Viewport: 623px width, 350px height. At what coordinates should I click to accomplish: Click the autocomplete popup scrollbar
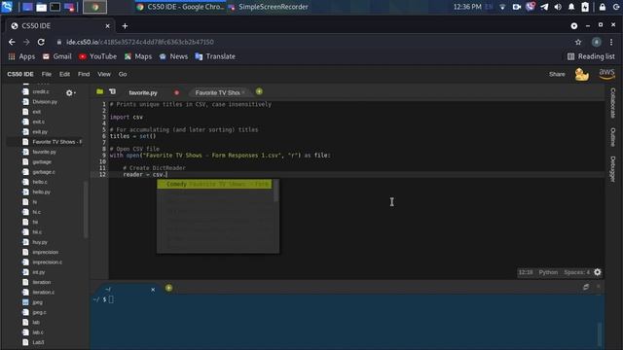[x=276, y=192]
